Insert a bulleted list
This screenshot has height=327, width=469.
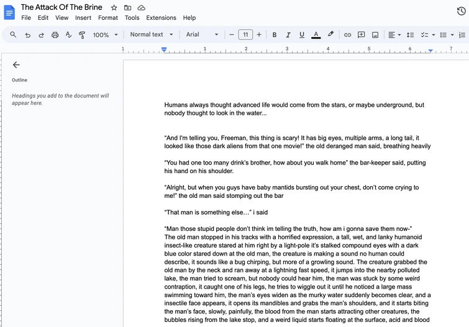click(444, 35)
